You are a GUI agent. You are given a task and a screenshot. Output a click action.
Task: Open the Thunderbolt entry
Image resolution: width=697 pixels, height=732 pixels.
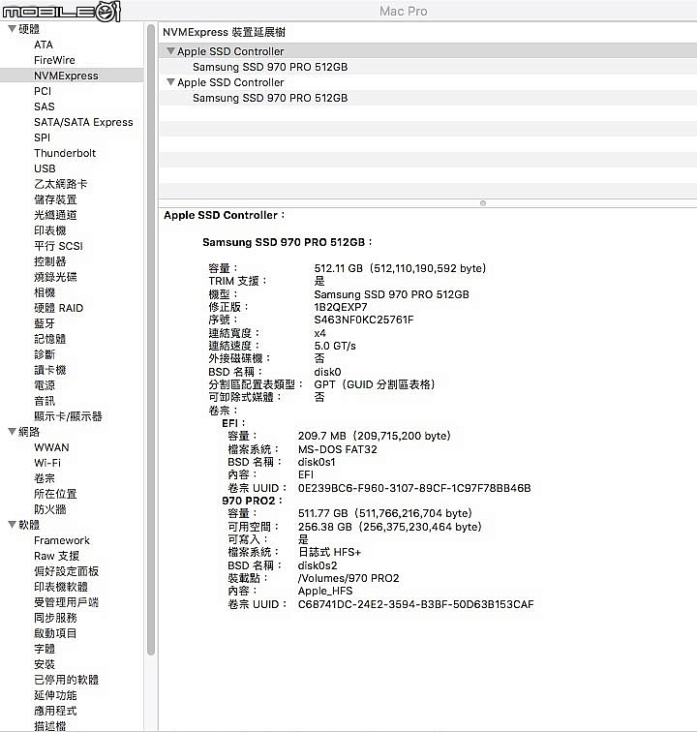point(65,153)
